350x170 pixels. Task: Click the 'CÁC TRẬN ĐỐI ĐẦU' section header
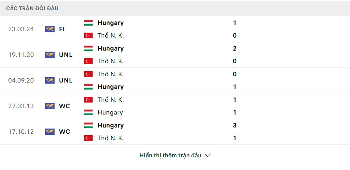[x=32, y=8]
